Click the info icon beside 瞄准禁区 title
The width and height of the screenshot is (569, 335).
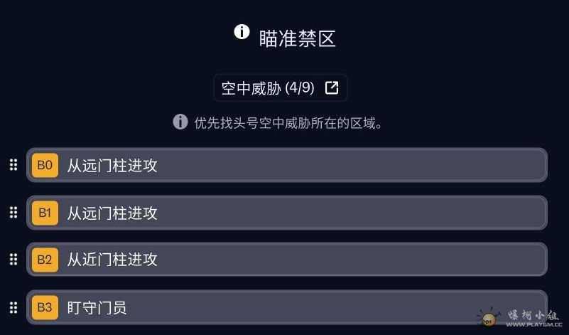pos(242,32)
